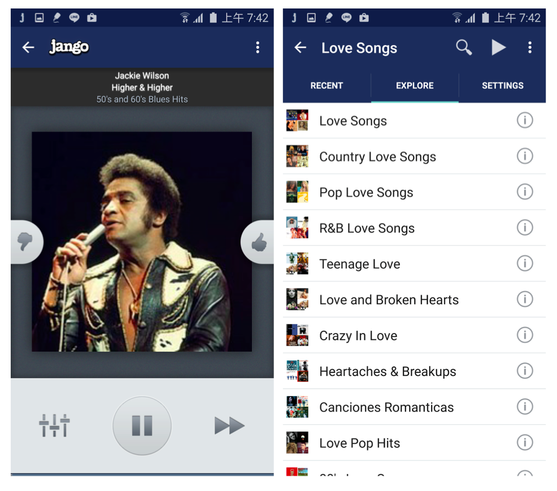Open the Heartaches & Breakups station

pyautogui.click(x=387, y=371)
